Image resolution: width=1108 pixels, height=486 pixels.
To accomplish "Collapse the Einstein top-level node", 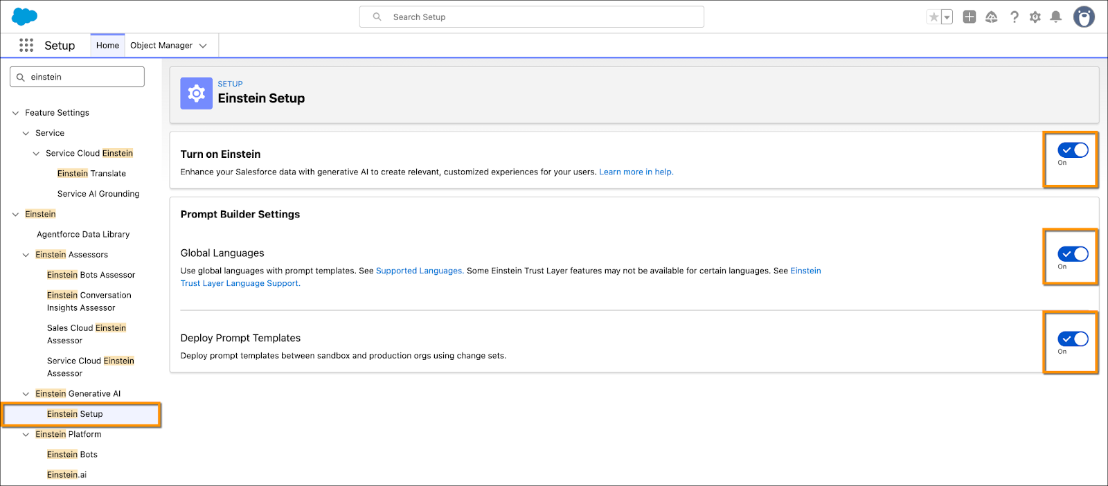I will click(15, 214).
